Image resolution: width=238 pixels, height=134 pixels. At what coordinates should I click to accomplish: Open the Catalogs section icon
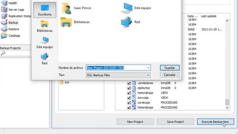point(4,36)
